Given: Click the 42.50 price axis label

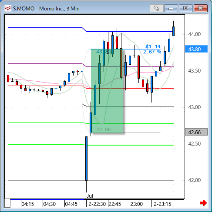Looking at the screenshot, I should (x=195, y=144).
